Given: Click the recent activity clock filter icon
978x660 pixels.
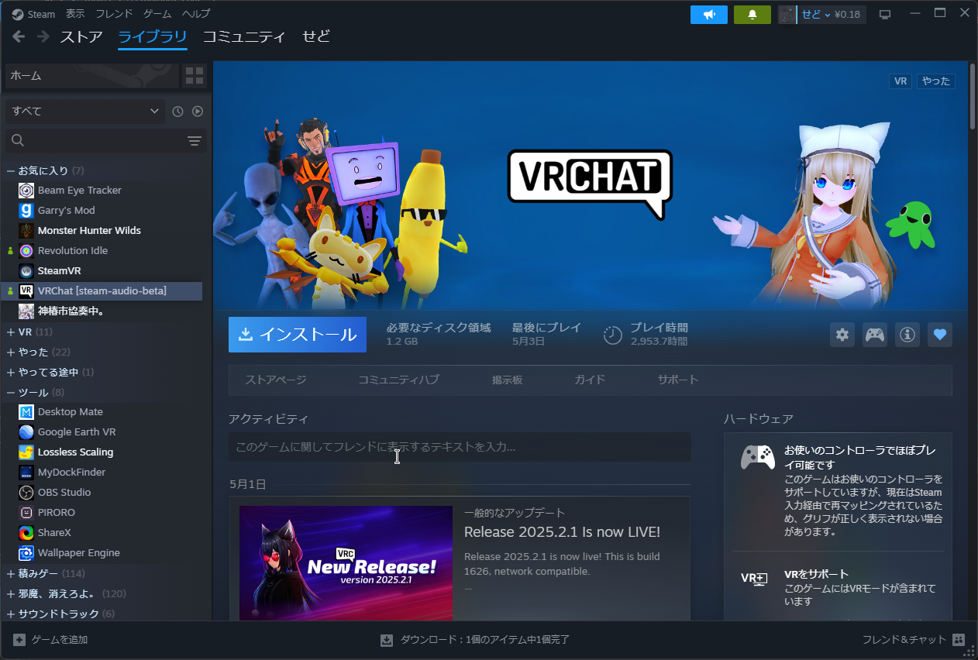Looking at the screenshot, I should 177,112.
